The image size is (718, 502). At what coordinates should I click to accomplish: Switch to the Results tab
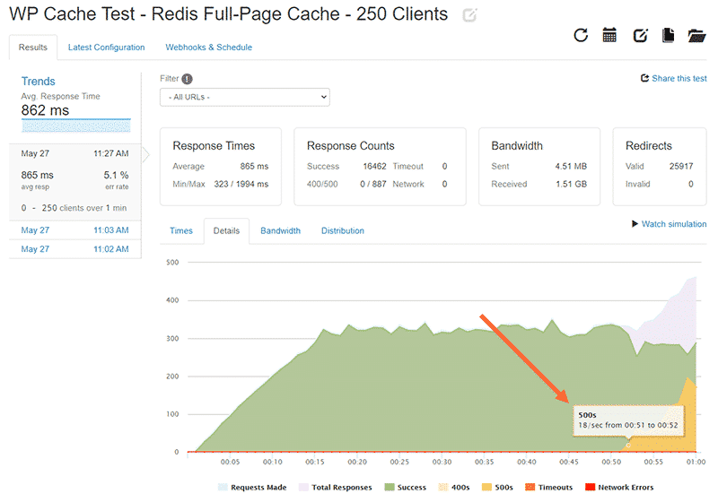point(33,48)
